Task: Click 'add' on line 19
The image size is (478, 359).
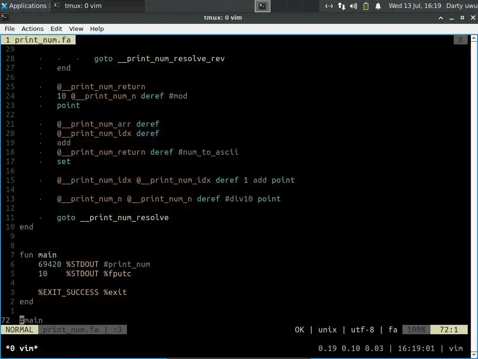Action: click(63, 143)
